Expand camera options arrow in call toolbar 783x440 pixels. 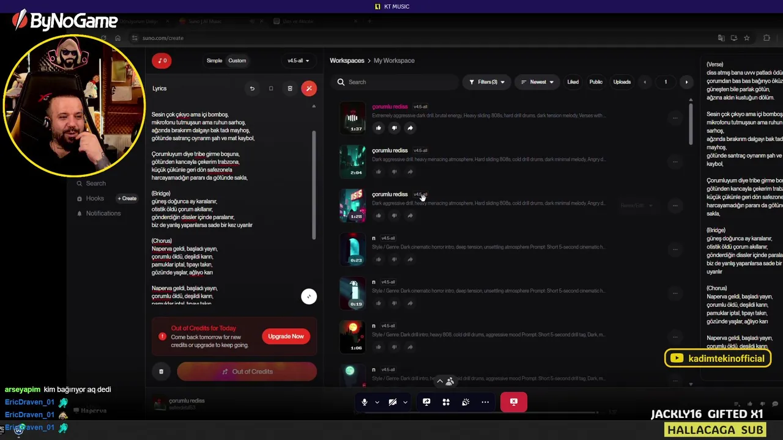(x=405, y=402)
